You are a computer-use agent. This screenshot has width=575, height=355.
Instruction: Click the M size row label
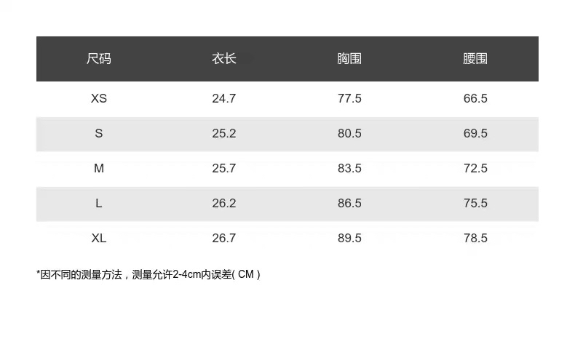coord(99,168)
